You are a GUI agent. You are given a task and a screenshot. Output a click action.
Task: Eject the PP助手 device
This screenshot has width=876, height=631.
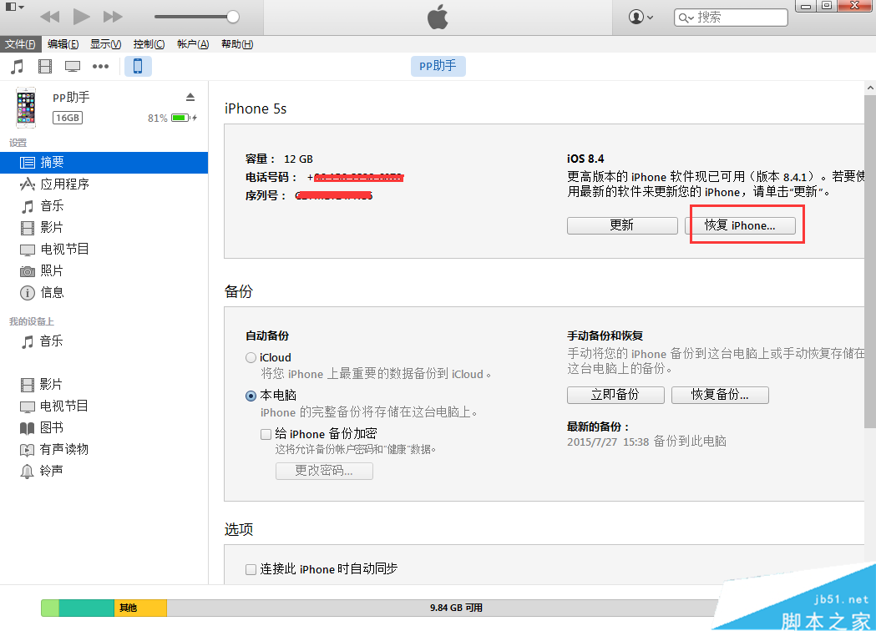click(x=190, y=97)
